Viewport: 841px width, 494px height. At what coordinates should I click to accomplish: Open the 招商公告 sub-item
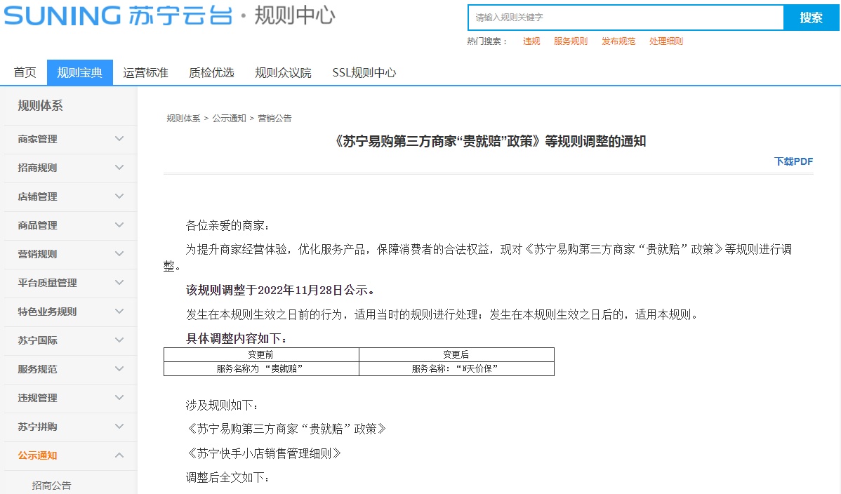[51, 486]
